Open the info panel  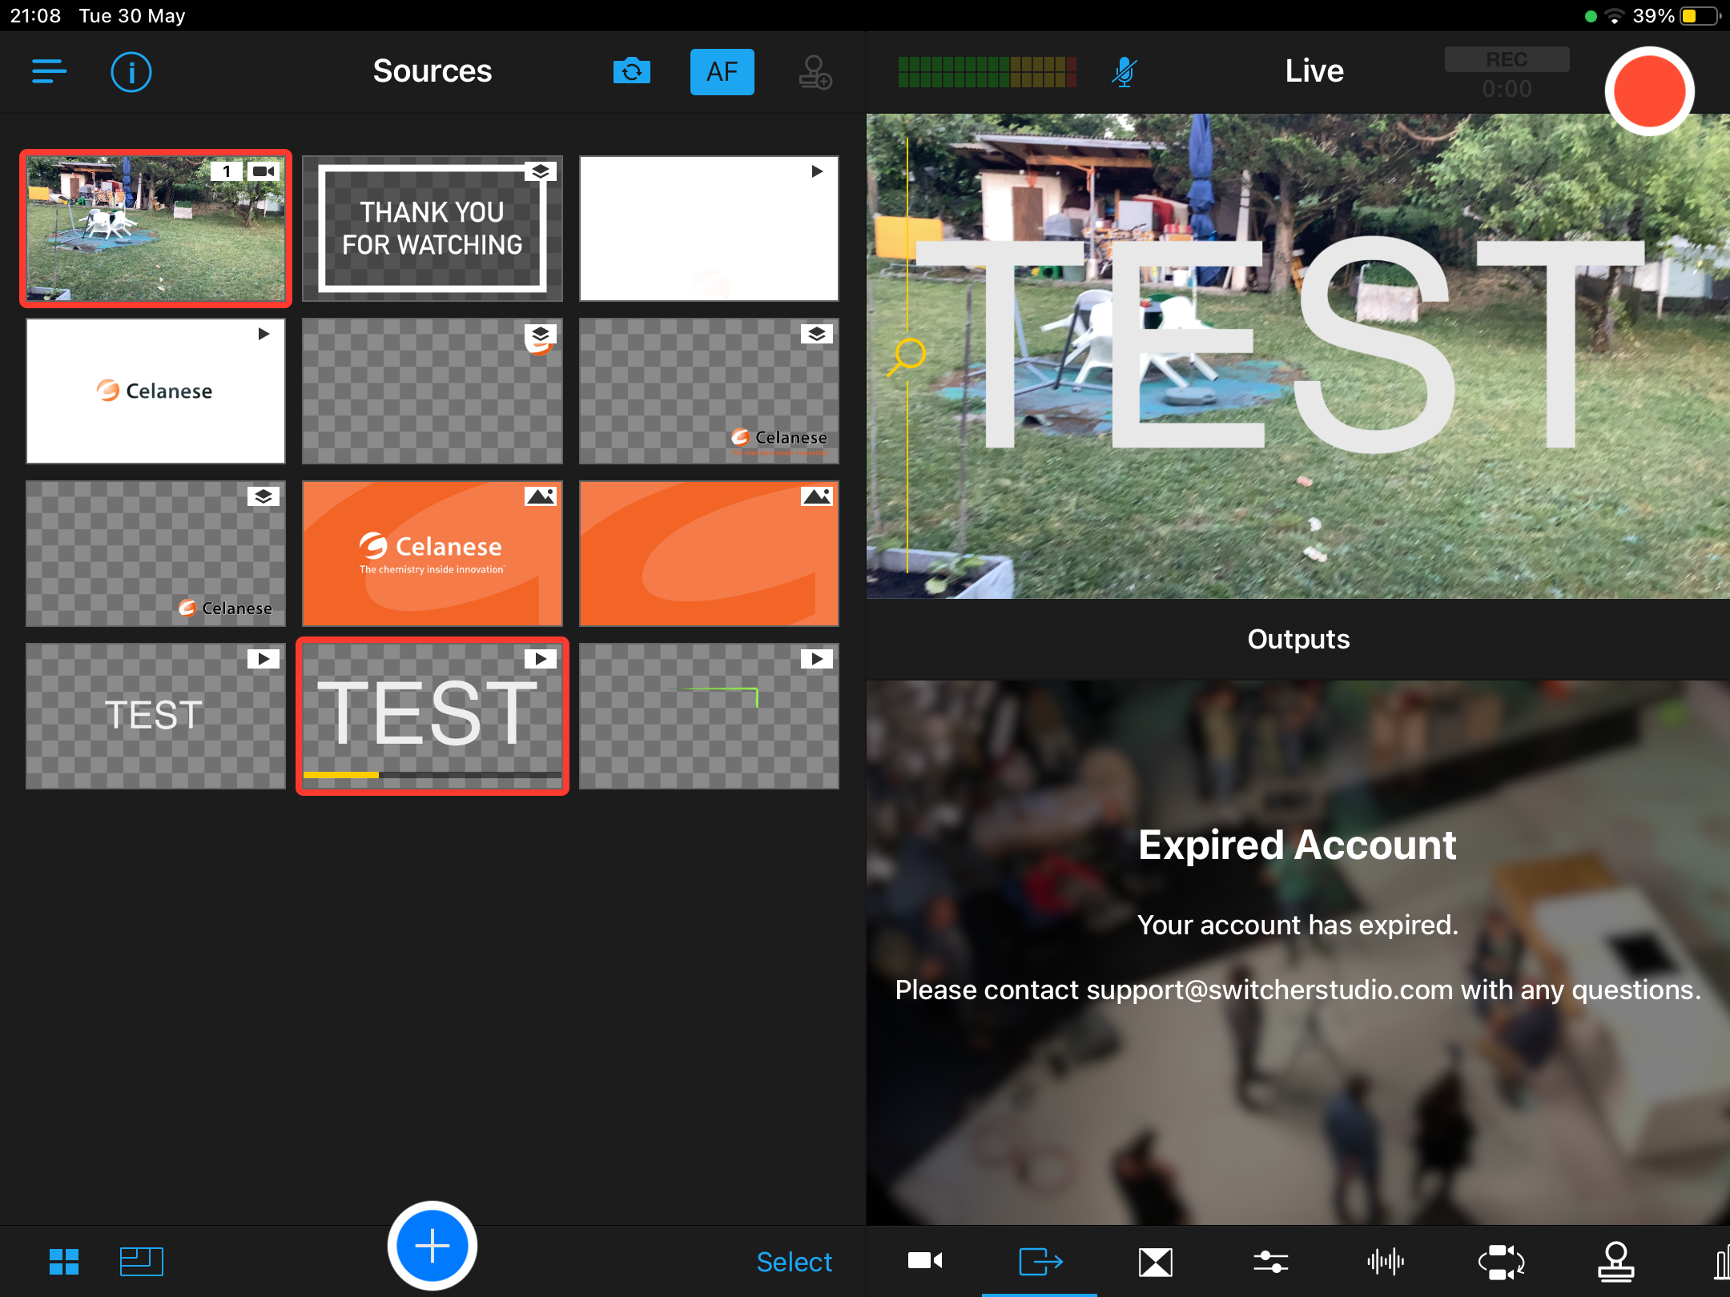[x=131, y=72]
